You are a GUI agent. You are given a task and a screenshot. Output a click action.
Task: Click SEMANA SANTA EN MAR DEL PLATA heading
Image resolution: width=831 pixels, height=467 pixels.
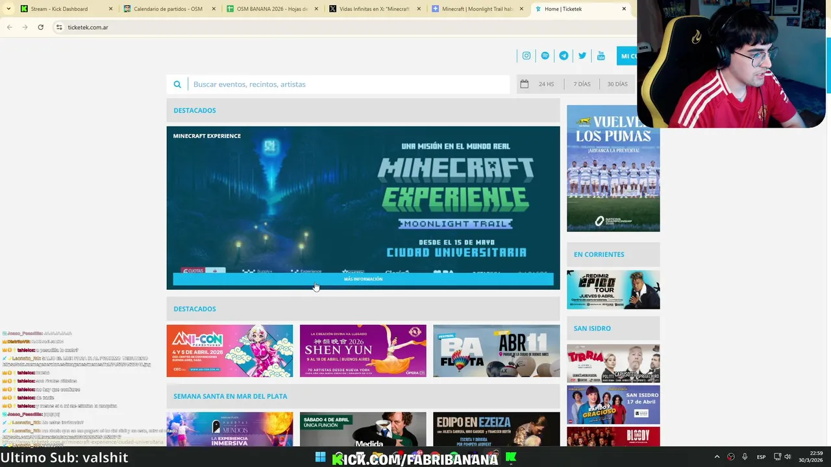click(230, 396)
